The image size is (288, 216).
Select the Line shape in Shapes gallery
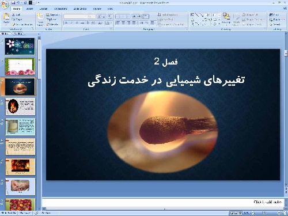[197, 15]
